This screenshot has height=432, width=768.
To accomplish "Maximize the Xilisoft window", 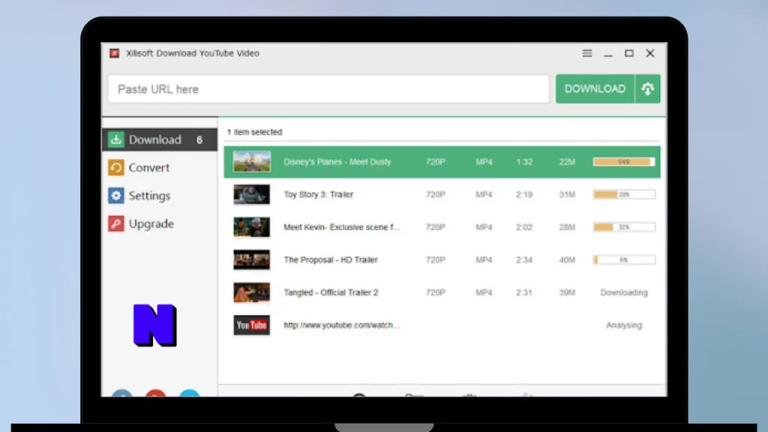I will [x=629, y=53].
